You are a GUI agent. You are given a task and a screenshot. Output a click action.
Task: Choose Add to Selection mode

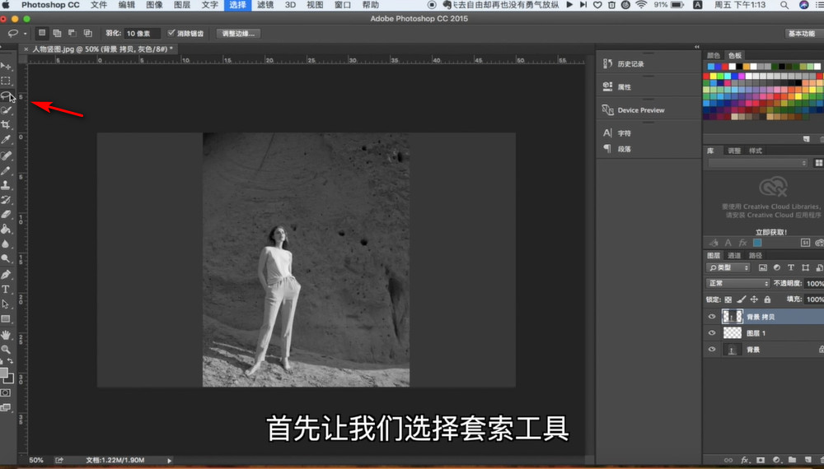click(x=58, y=33)
